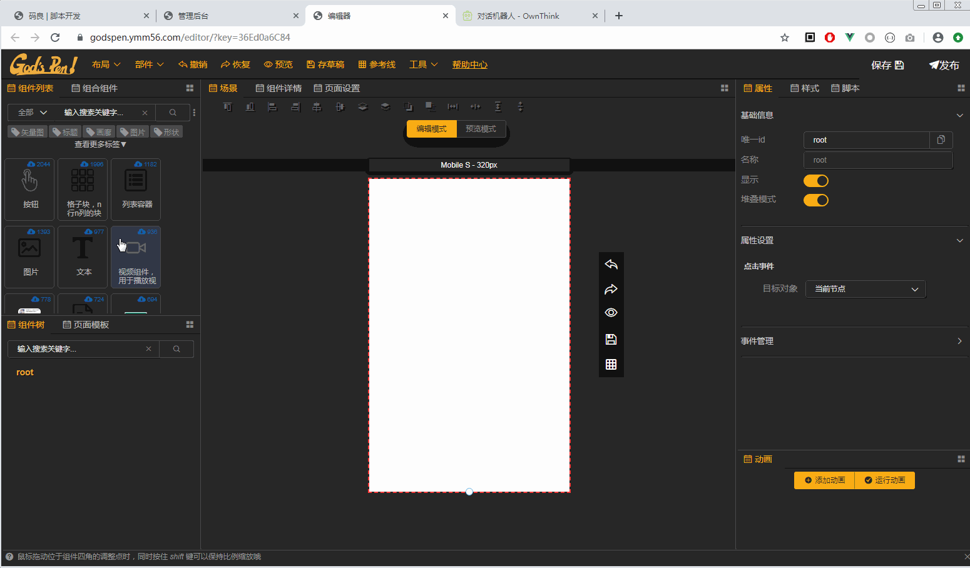Click the align bottom edges icon

(x=250, y=107)
